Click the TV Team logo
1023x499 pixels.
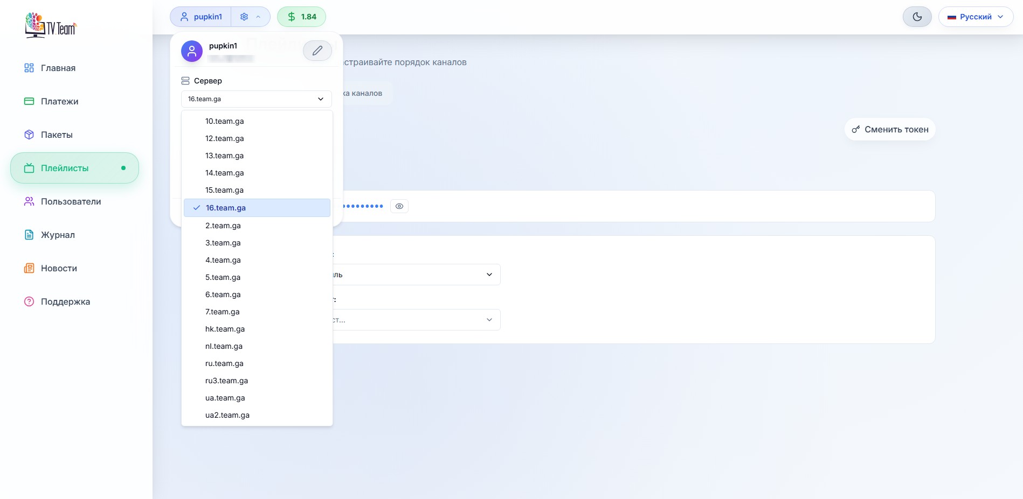click(51, 25)
